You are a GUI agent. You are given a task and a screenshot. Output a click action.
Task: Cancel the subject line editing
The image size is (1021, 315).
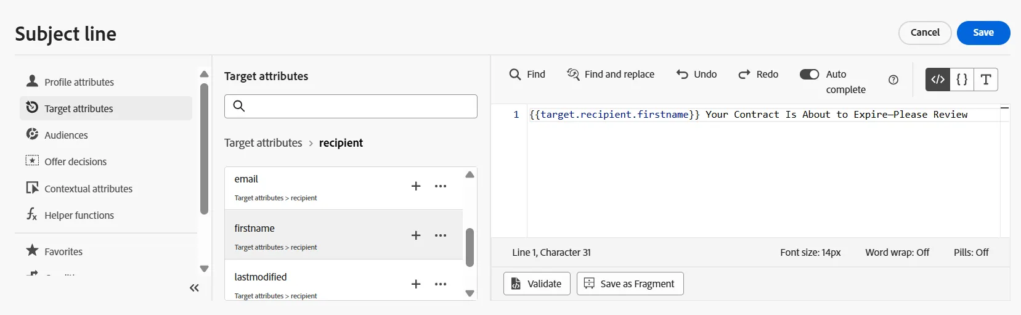[x=925, y=33]
